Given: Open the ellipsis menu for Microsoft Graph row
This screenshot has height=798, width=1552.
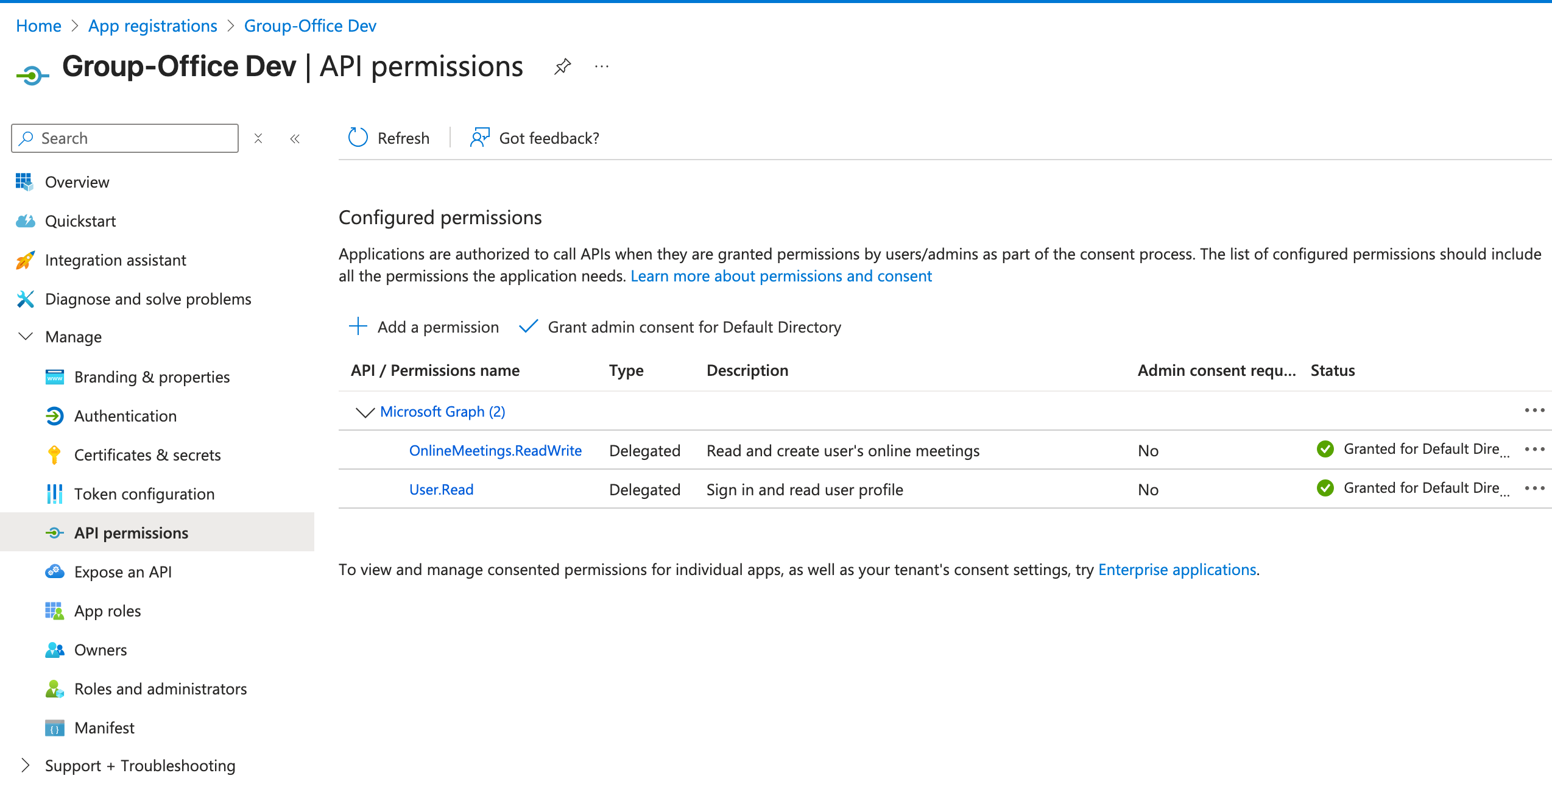Looking at the screenshot, I should tap(1535, 410).
